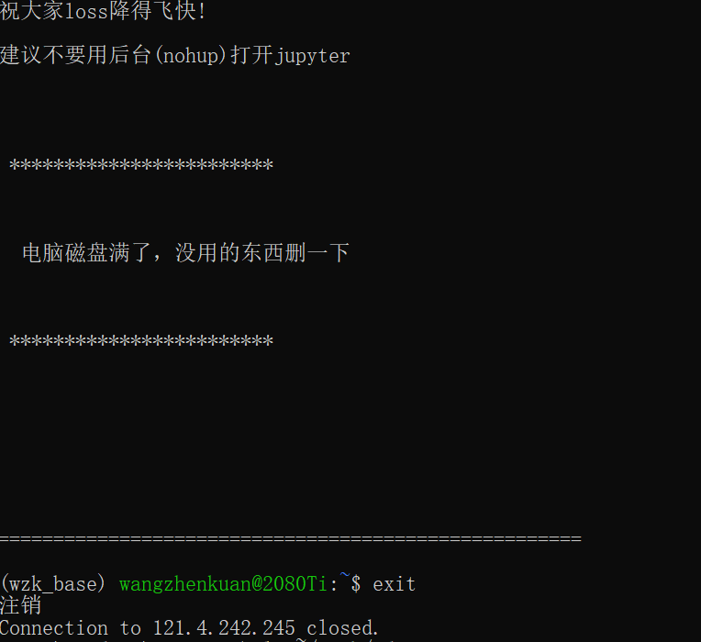Click the 'exit' command text
Image resolution: width=701 pixels, height=642 pixels.
(394, 584)
